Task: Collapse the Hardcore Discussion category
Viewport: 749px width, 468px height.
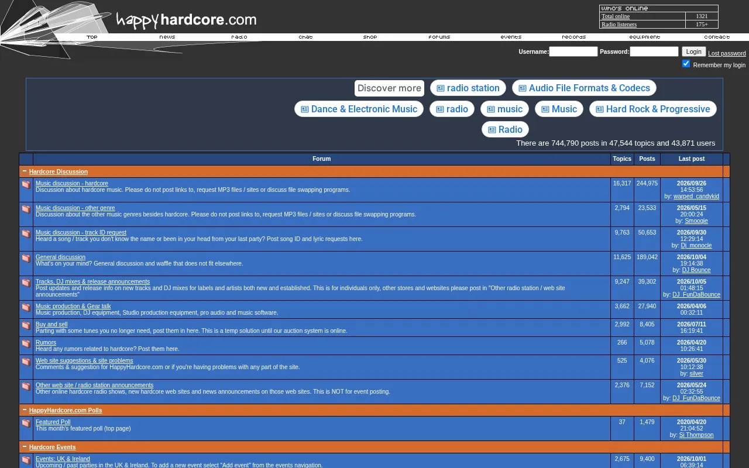Action: (x=25, y=171)
